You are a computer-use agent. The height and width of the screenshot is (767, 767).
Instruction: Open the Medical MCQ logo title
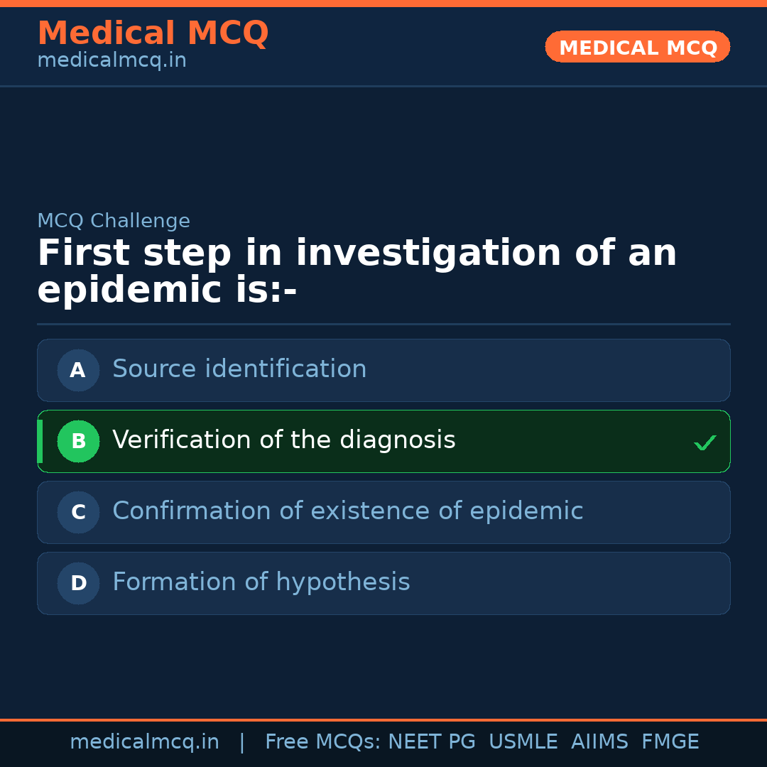tap(153, 33)
